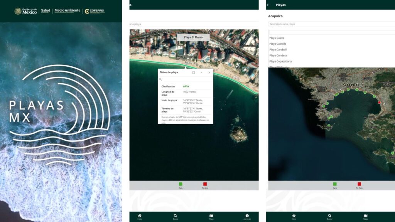Open the Selecciona una playa dropdown in Acapulco screen

(331, 24)
